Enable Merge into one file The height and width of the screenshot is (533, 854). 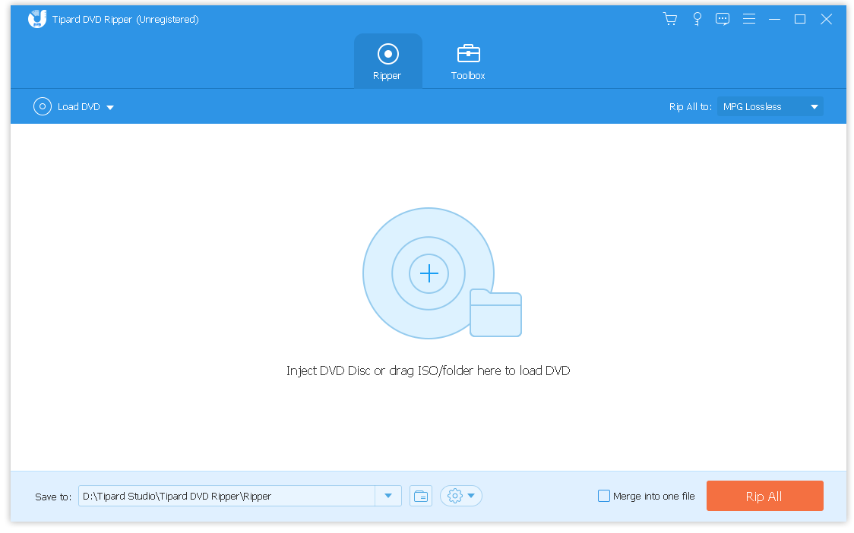point(604,495)
